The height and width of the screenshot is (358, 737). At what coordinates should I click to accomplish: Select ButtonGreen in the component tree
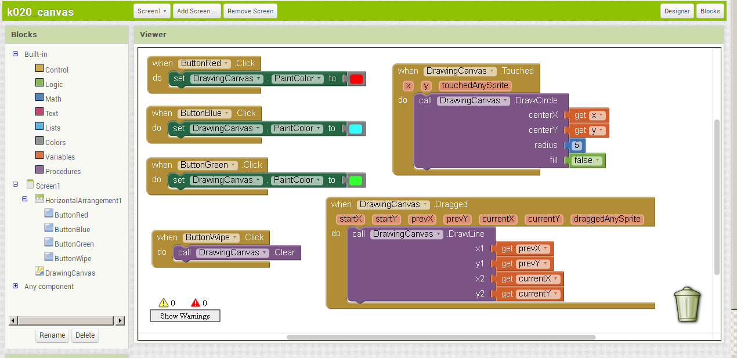[x=74, y=244]
